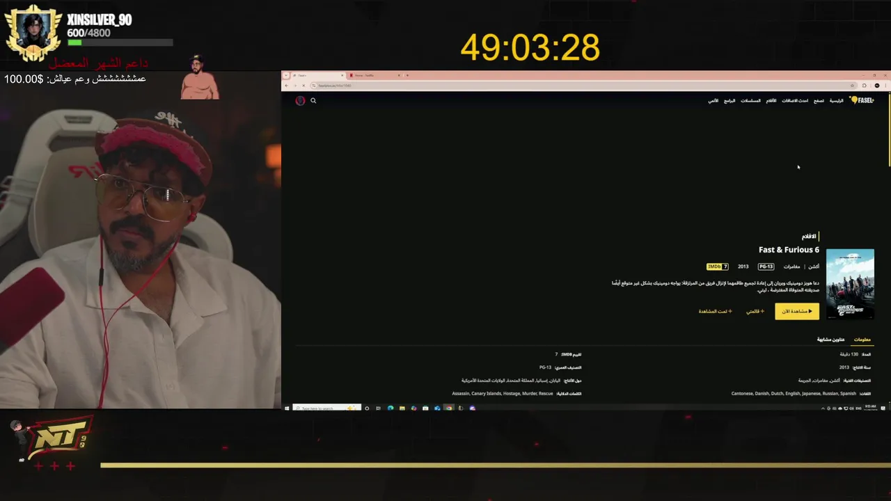Switch to the Netflix browser tab
This screenshot has width=891, height=501.
click(374, 75)
